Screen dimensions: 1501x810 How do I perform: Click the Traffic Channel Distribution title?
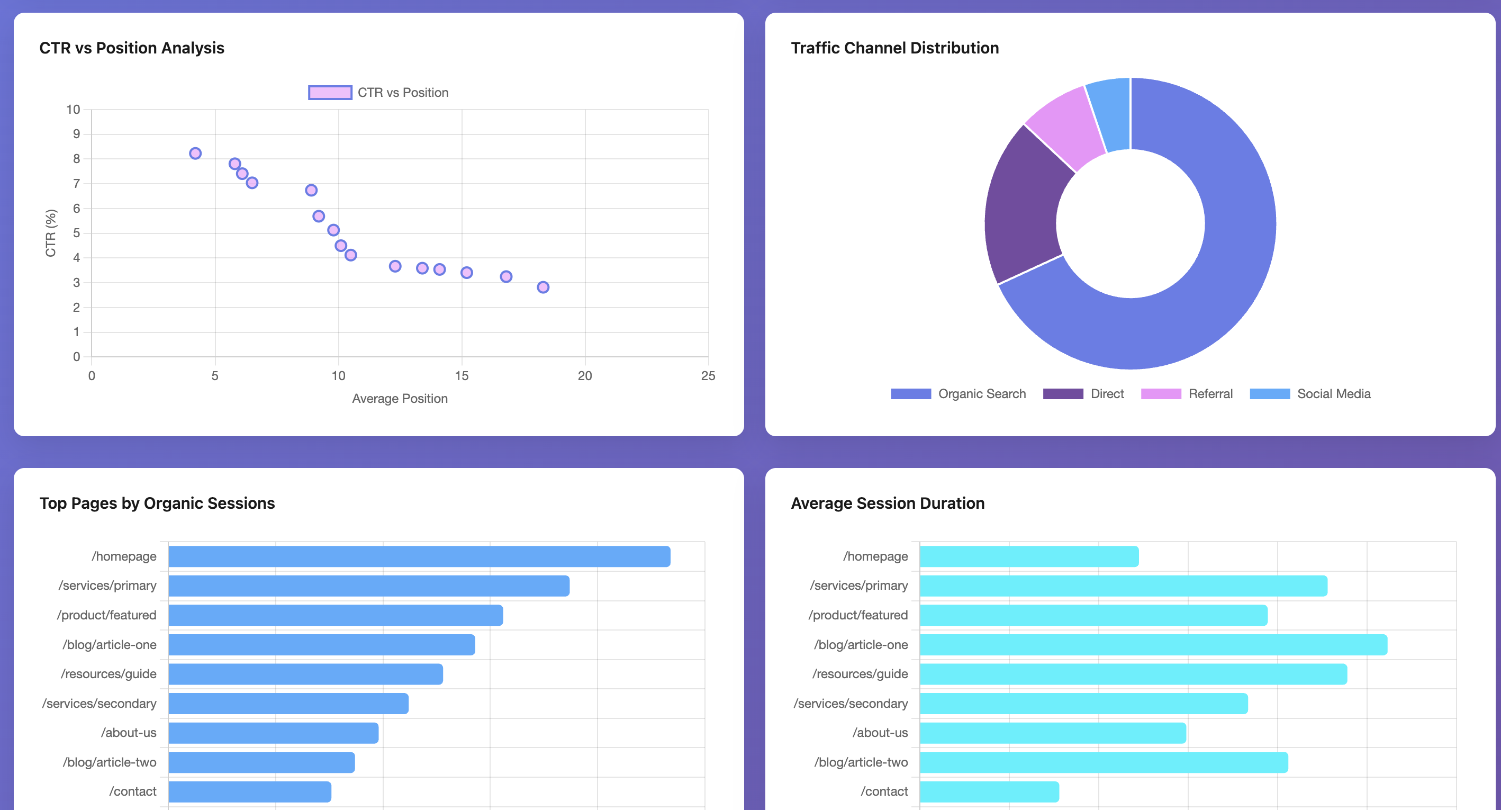894,48
